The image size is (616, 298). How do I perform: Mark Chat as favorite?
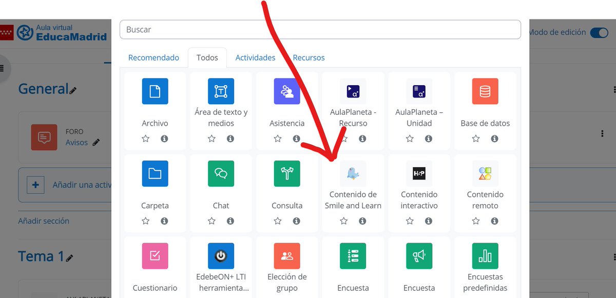point(211,221)
